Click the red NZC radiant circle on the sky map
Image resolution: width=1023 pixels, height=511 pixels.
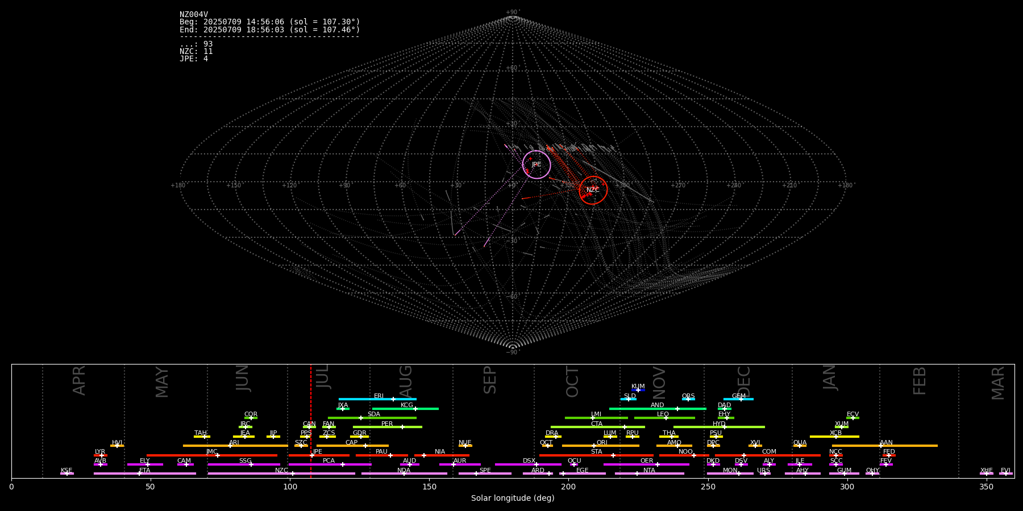pos(593,190)
